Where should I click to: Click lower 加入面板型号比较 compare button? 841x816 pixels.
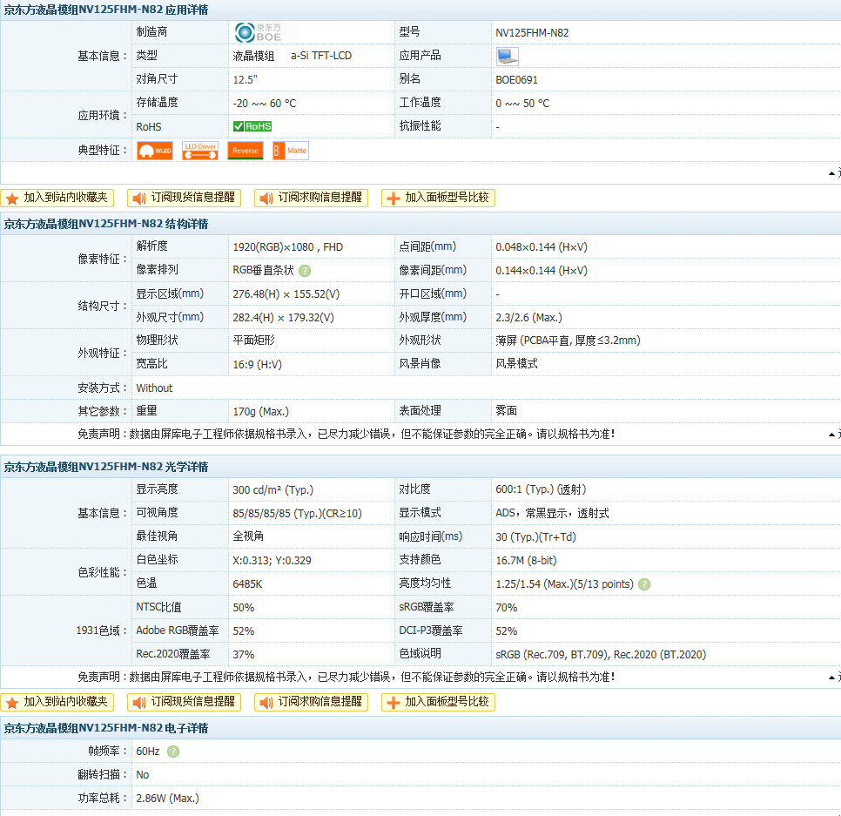[438, 702]
